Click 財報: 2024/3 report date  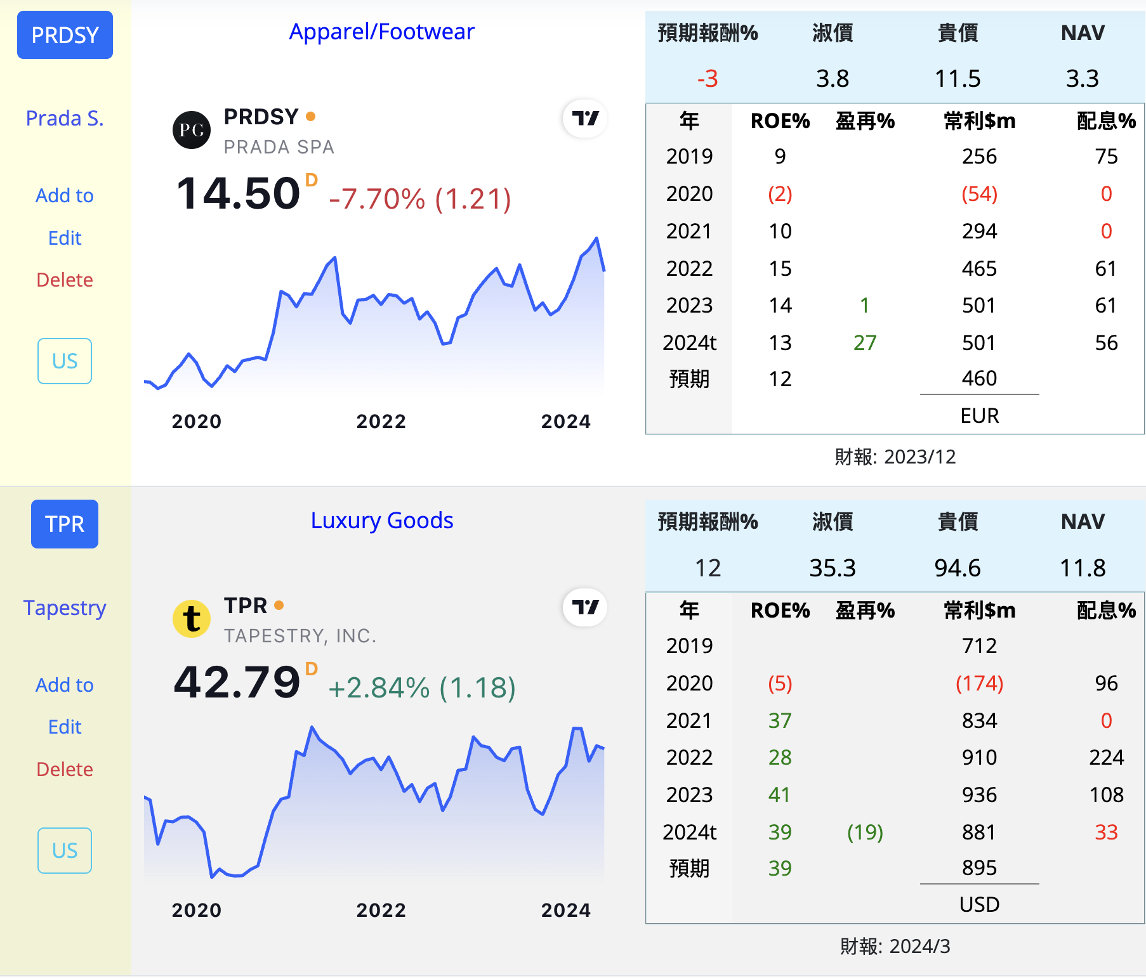tap(895, 946)
